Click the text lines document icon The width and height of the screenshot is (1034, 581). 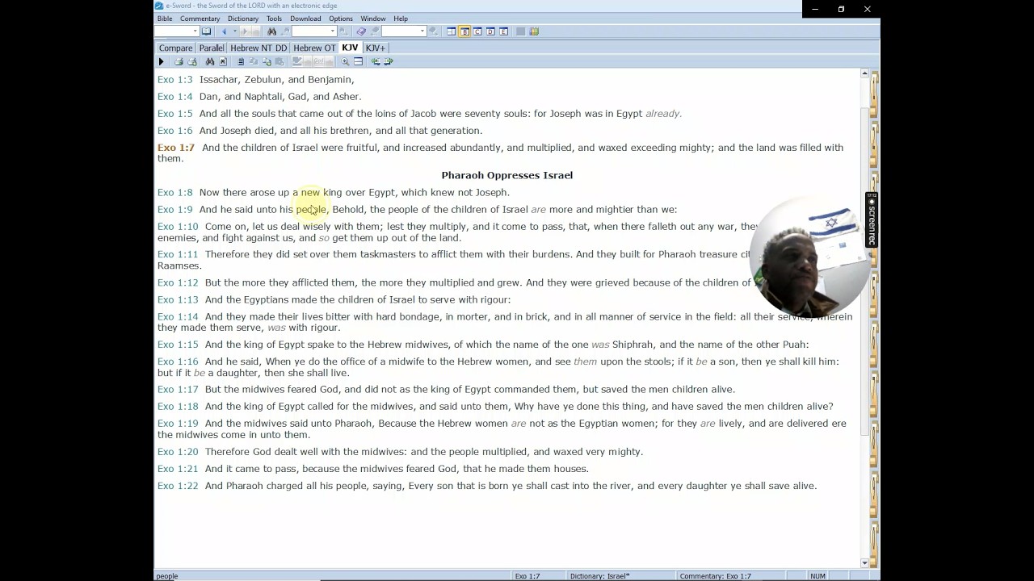coord(241,61)
